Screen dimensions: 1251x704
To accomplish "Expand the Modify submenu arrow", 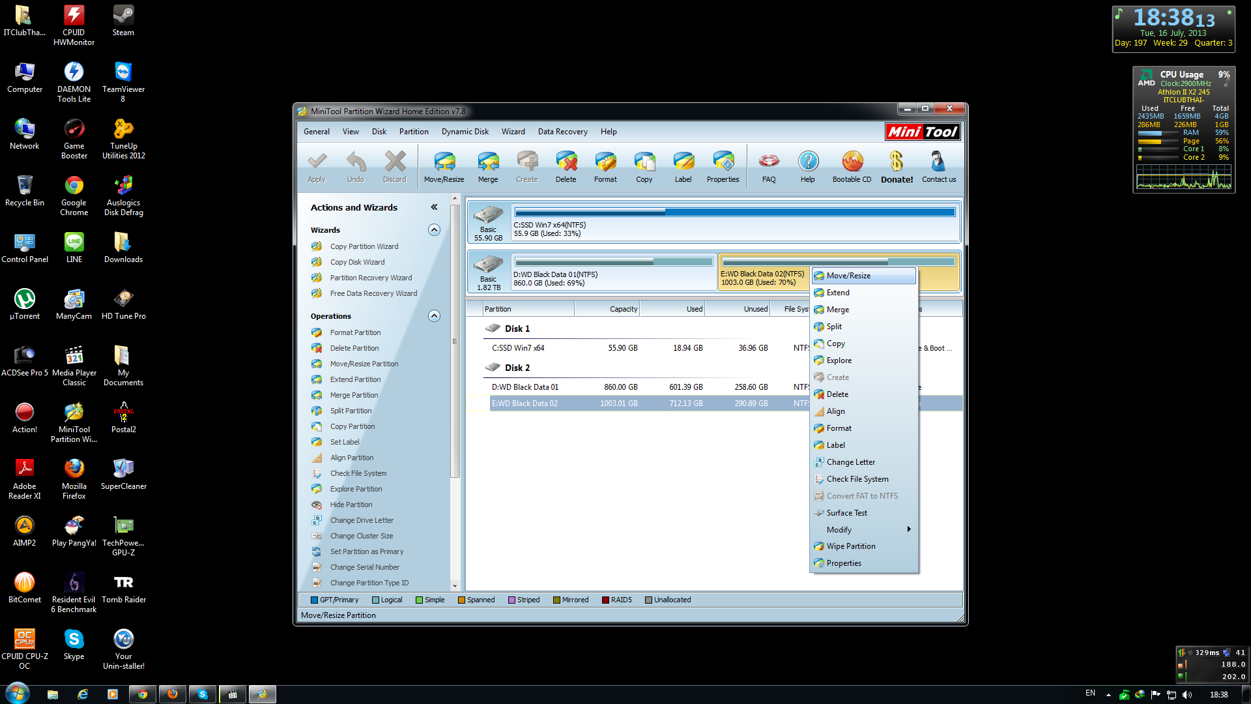I will (908, 529).
